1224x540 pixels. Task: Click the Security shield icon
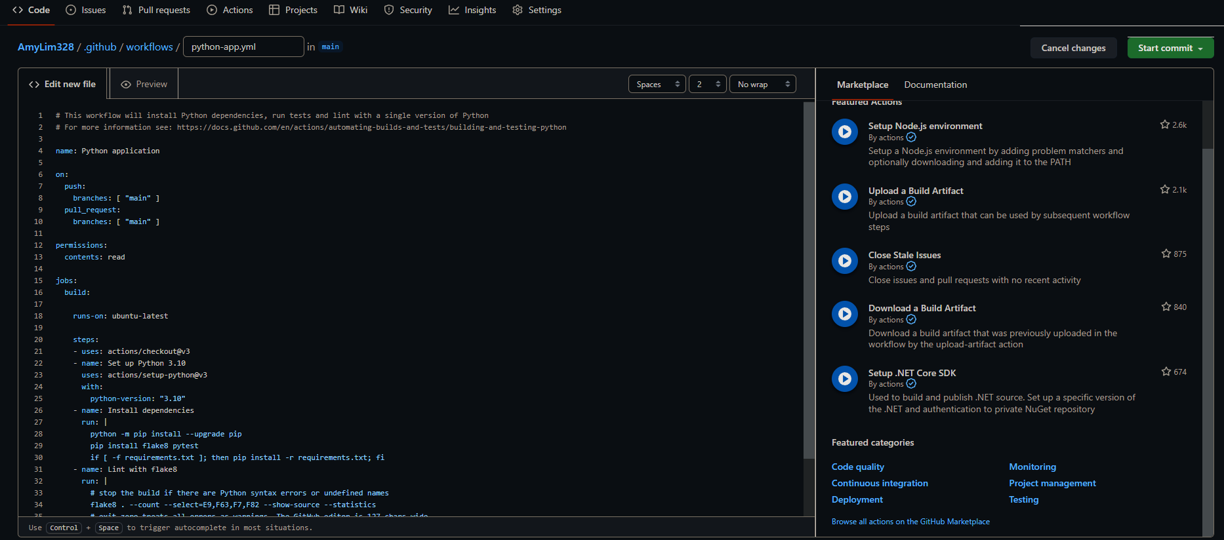(389, 10)
